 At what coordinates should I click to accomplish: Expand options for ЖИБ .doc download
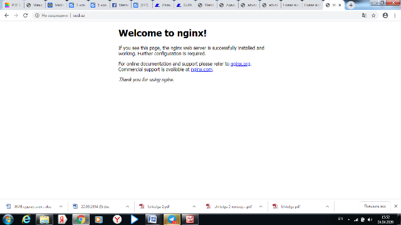pos(61,207)
